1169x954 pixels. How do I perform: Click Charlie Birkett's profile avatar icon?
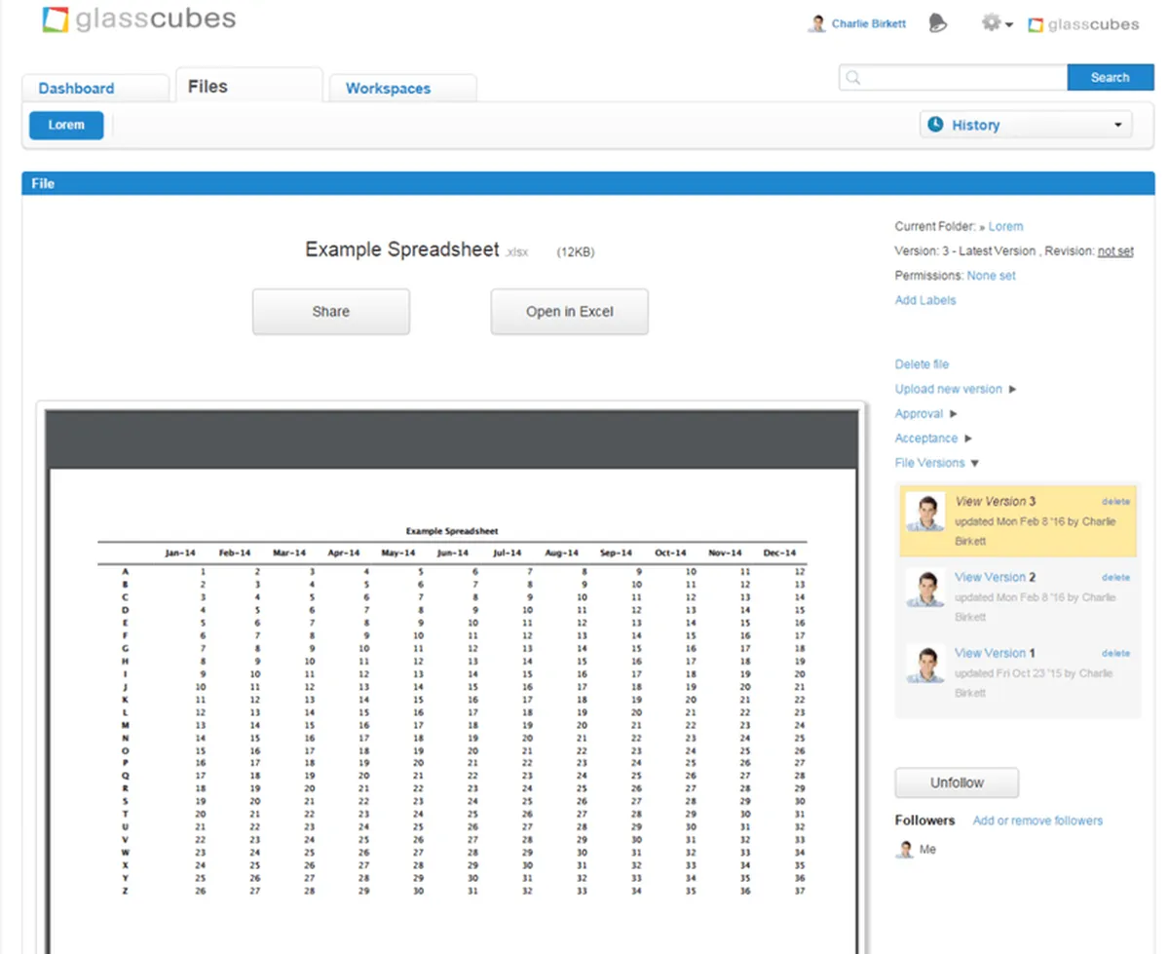[816, 24]
